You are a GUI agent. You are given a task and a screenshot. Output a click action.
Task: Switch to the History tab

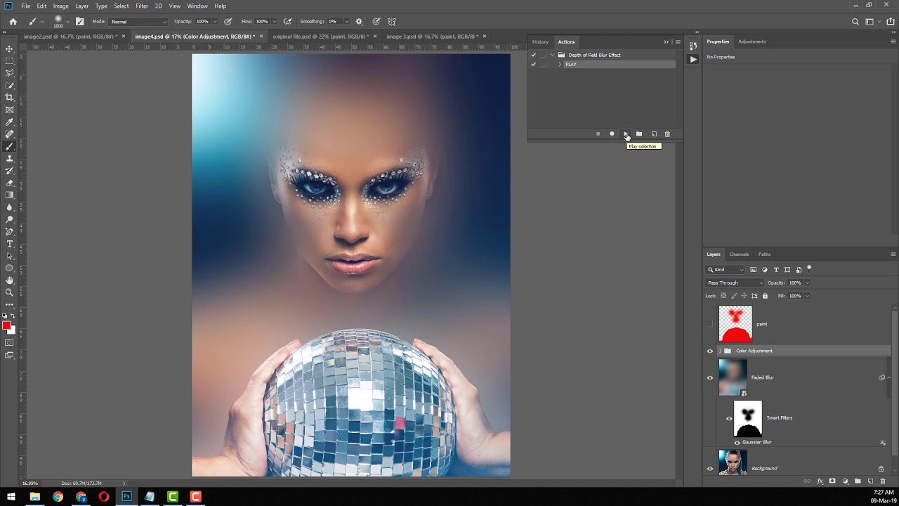(540, 41)
